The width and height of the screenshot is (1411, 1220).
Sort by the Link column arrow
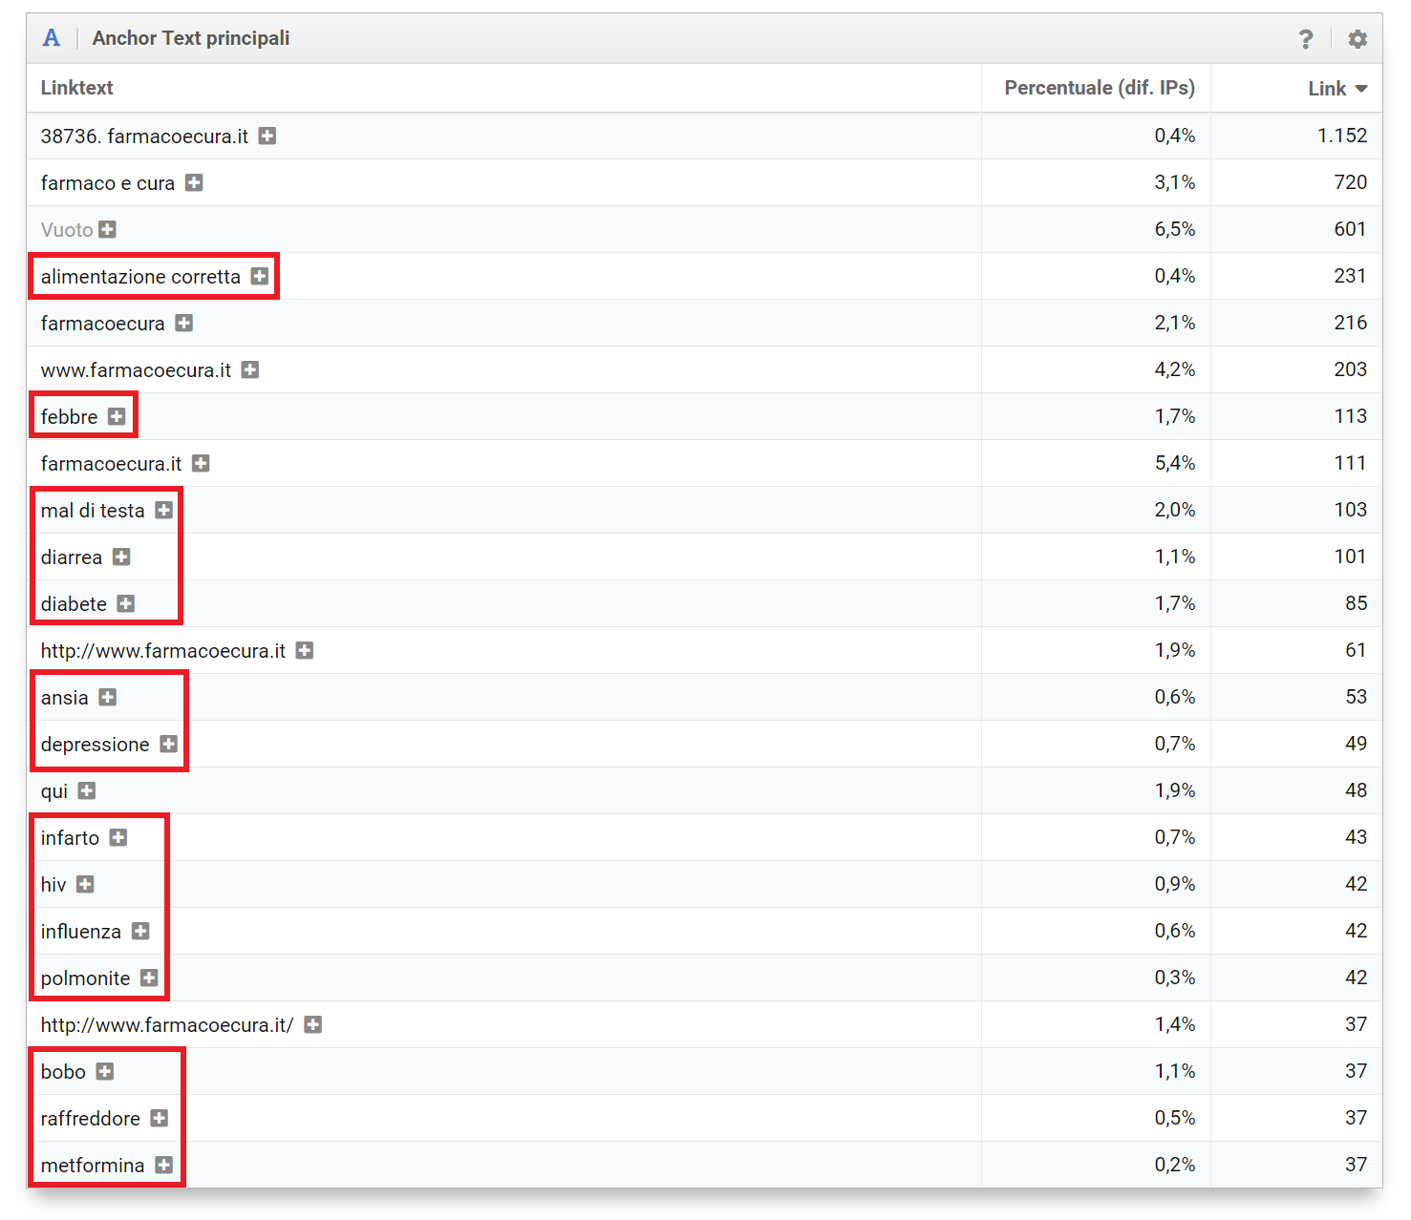pyautogui.click(x=1361, y=89)
